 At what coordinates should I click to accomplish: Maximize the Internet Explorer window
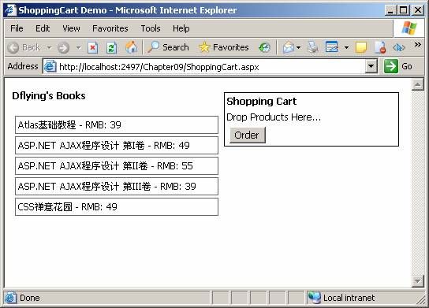403,10
